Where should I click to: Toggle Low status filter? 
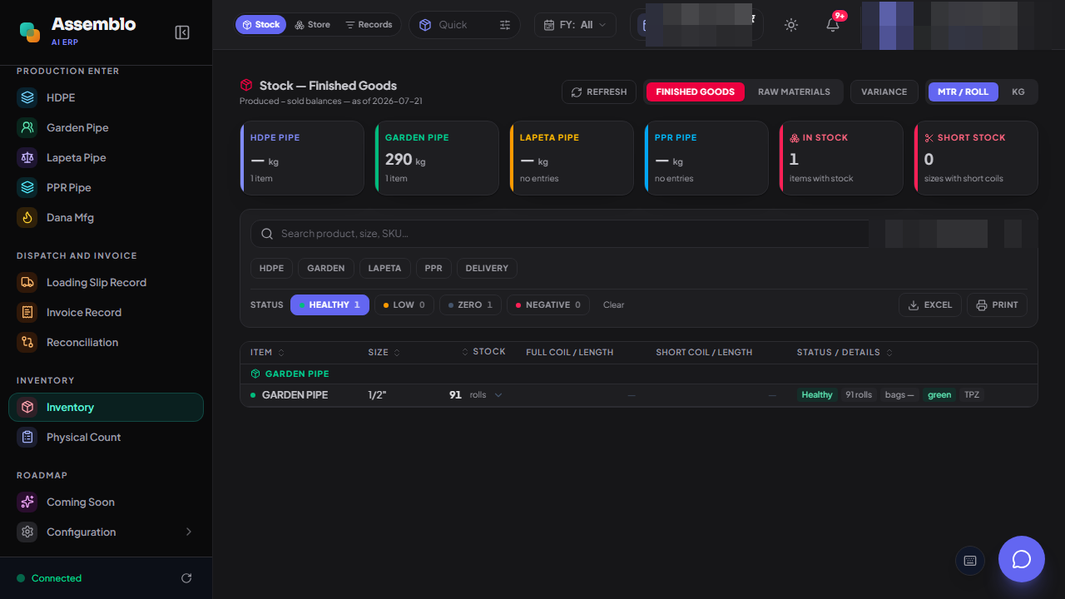tap(404, 304)
